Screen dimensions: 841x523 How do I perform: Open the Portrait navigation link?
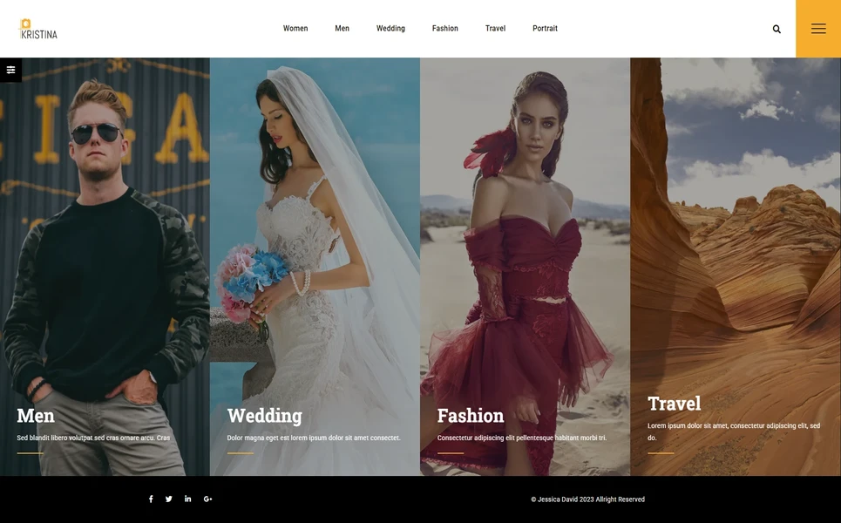(545, 27)
